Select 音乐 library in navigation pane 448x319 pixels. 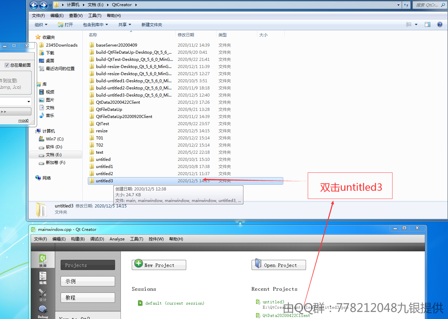click(50, 115)
